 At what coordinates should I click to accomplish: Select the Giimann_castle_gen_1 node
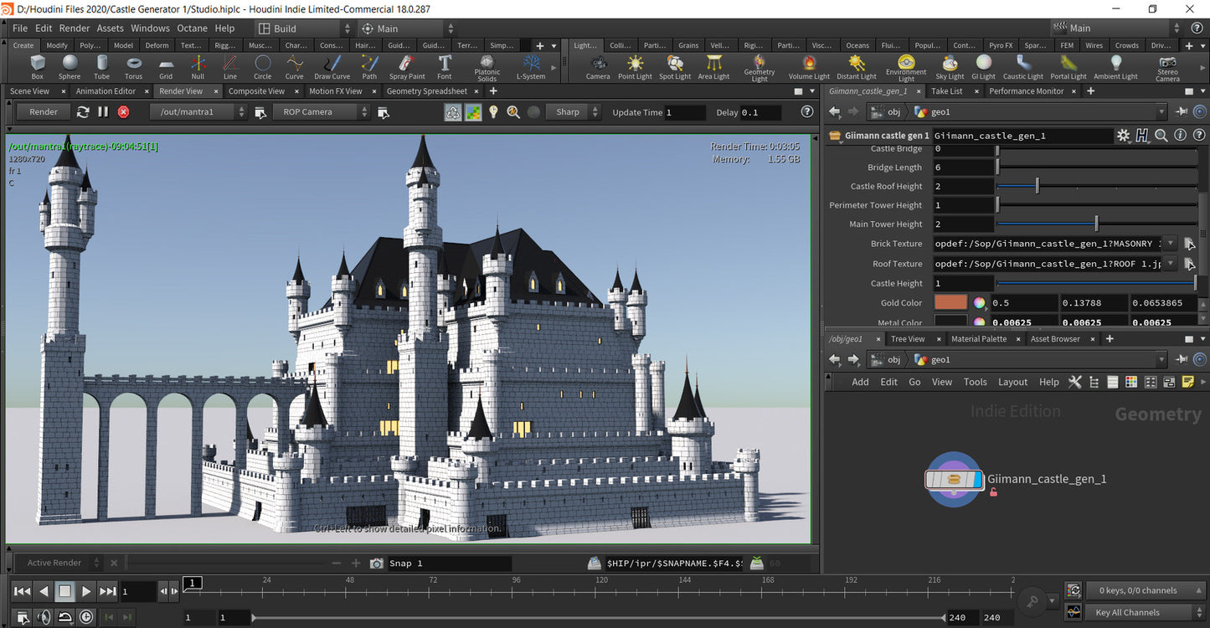coord(954,480)
